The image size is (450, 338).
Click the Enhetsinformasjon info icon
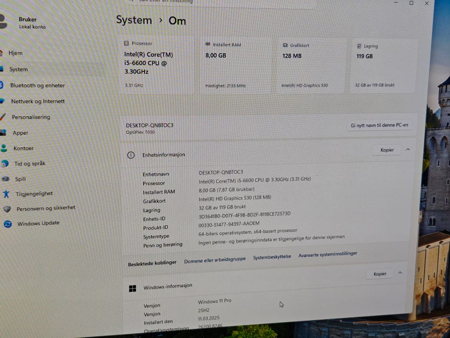pos(131,155)
